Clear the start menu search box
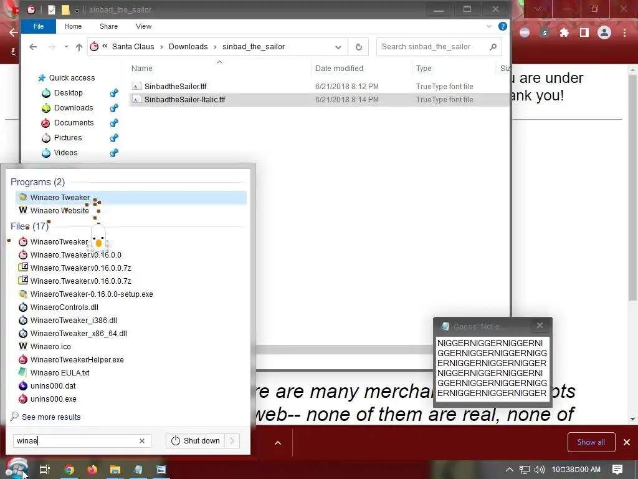Image resolution: width=638 pixels, height=479 pixels. [142, 441]
